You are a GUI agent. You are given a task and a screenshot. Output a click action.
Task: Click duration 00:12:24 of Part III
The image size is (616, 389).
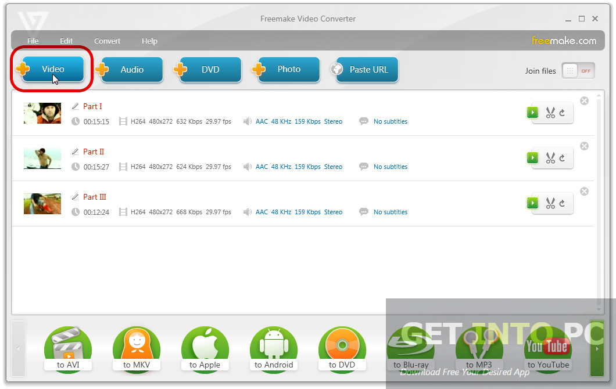[96, 212]
